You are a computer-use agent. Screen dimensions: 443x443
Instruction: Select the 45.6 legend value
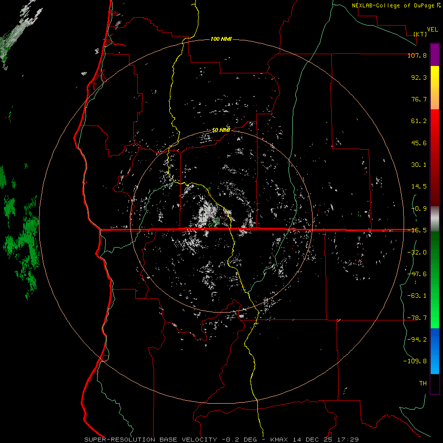419,143
